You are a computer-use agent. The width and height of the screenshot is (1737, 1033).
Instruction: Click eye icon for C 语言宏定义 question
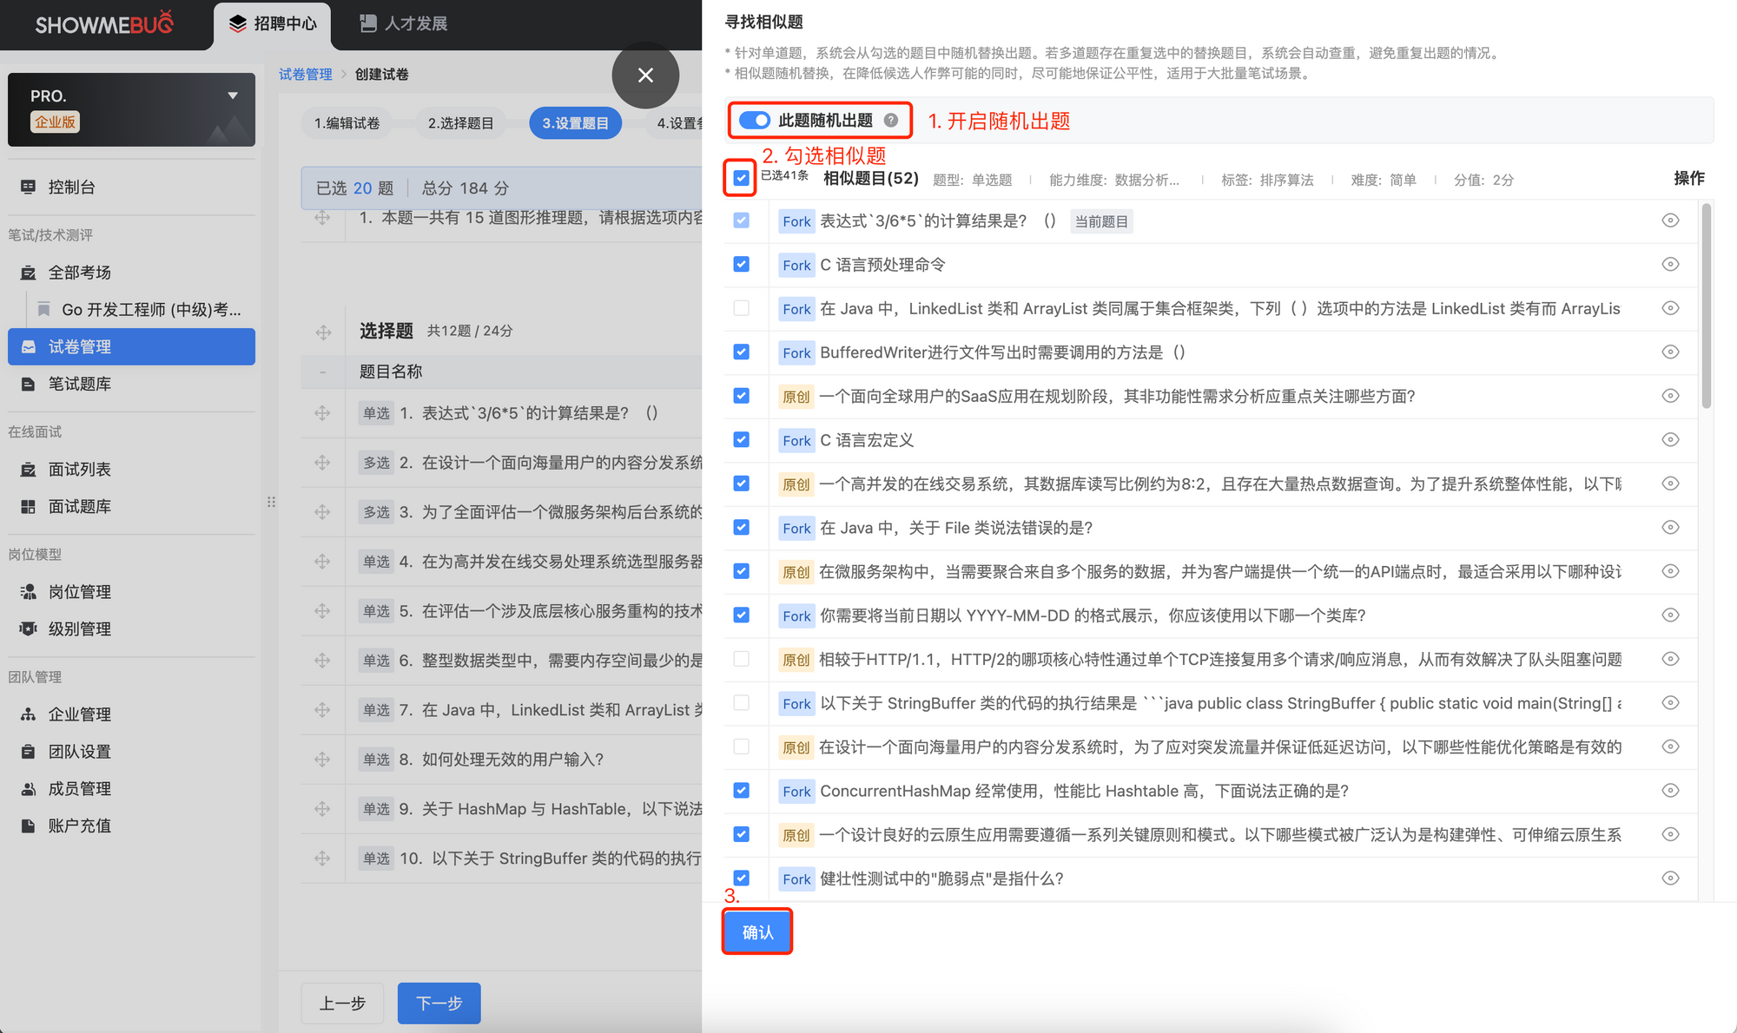point(1670,439)
